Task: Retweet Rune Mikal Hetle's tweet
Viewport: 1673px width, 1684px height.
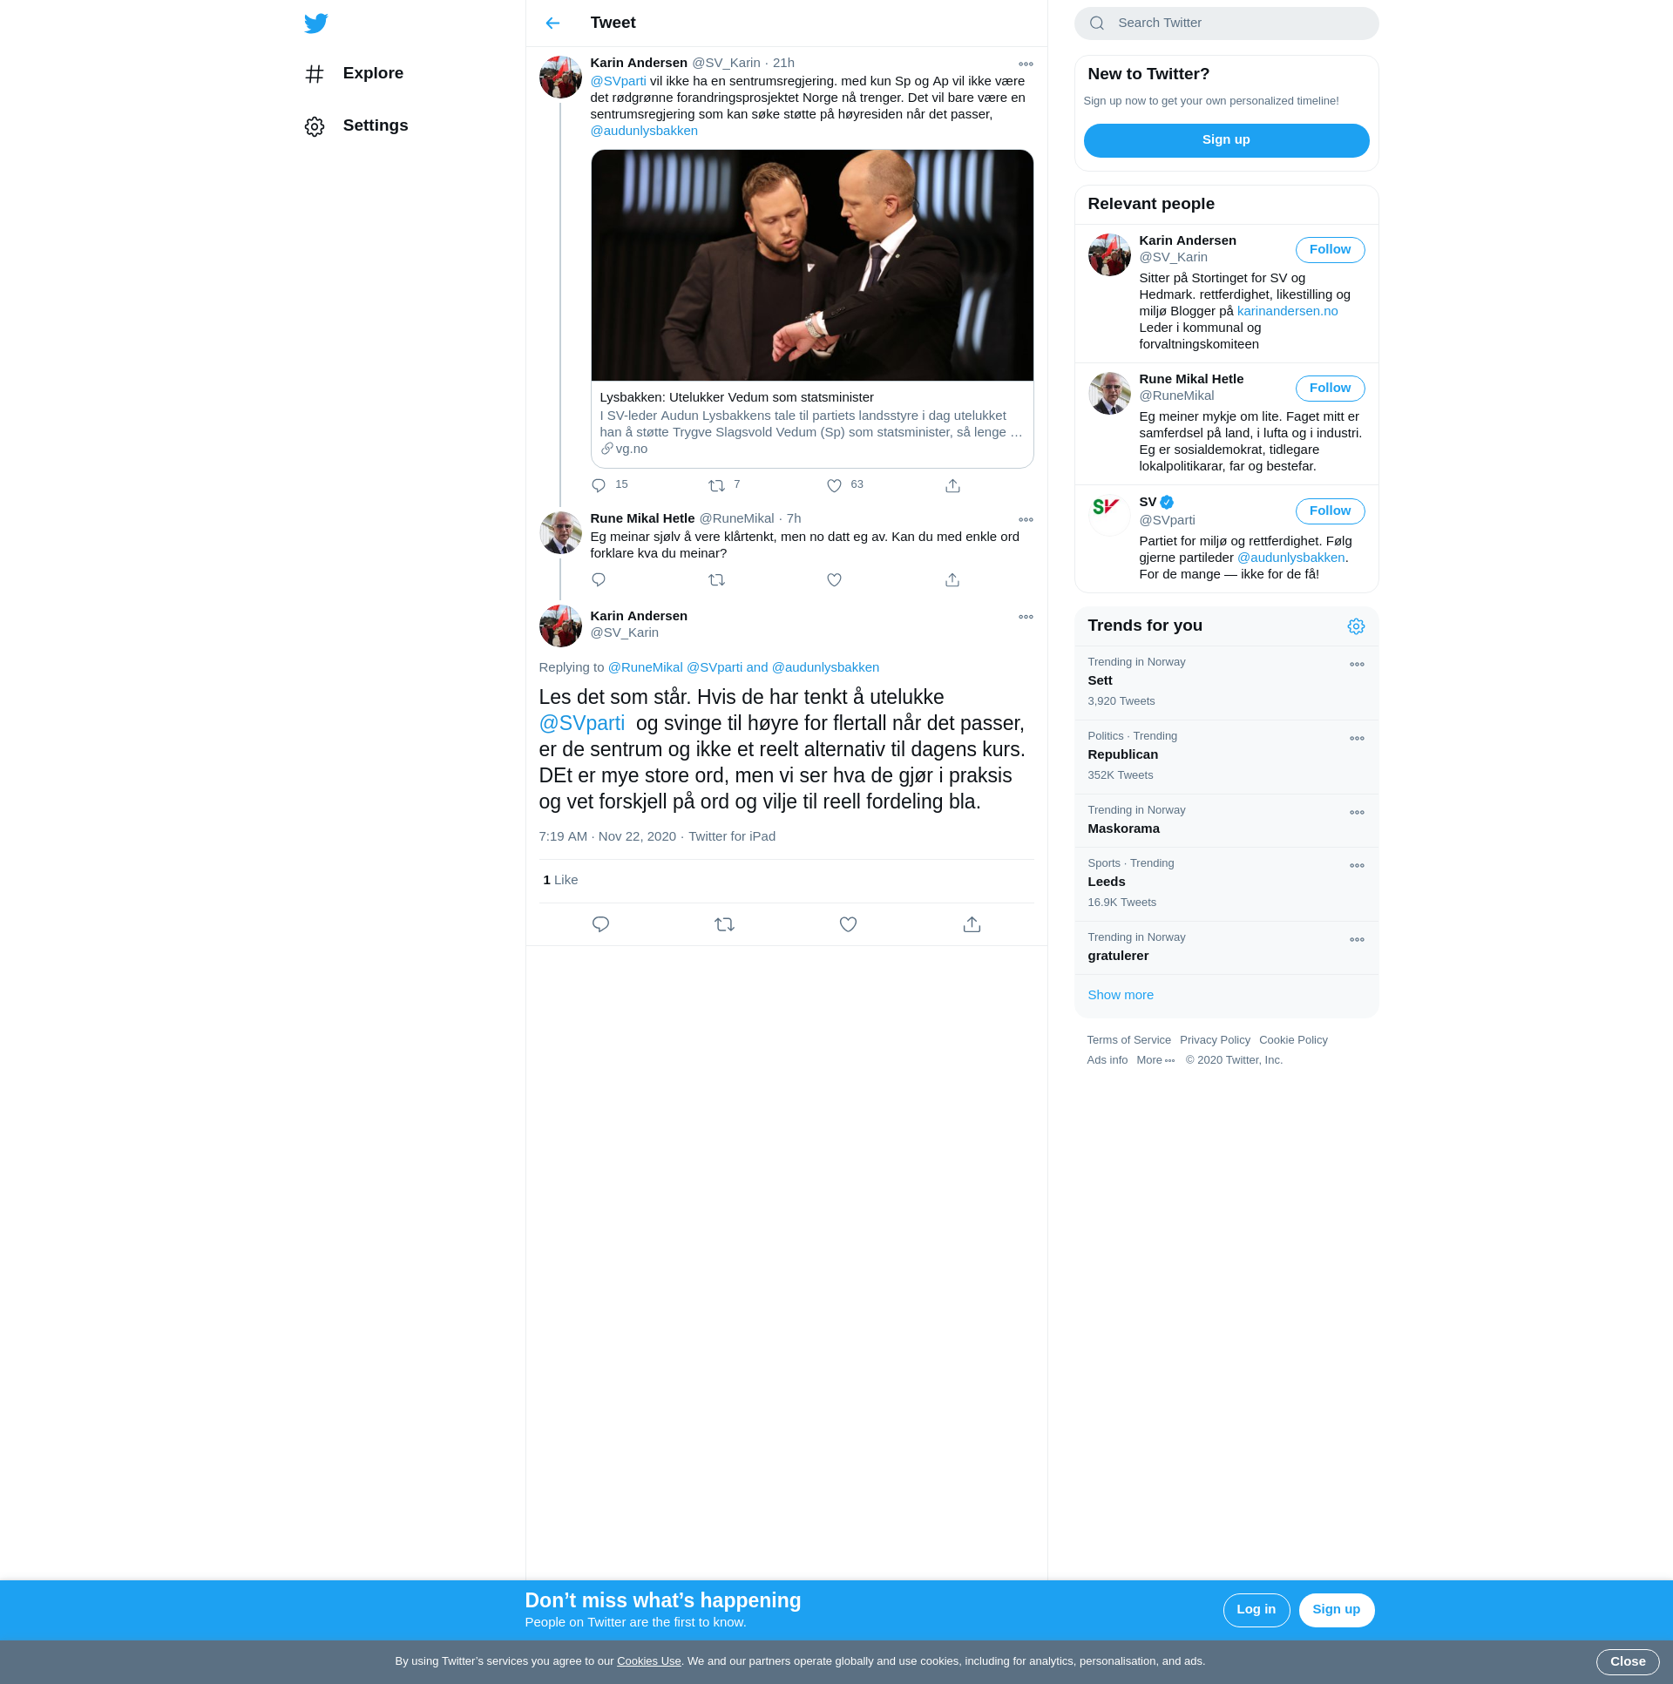Action: point(716,580)
